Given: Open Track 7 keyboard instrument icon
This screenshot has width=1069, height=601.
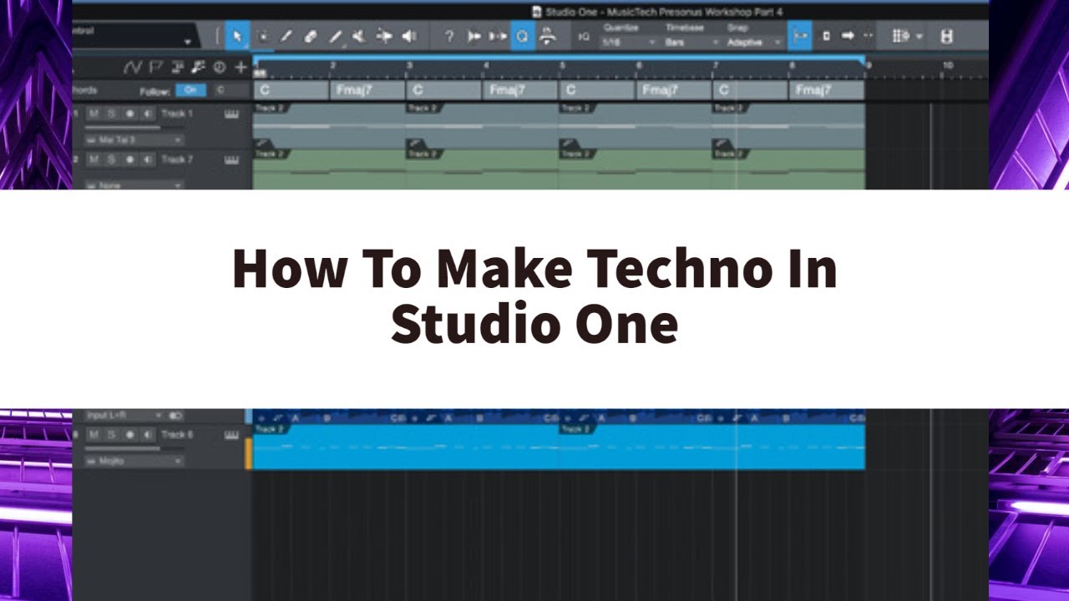Looking at the screenshot, I should pos(231,159).
